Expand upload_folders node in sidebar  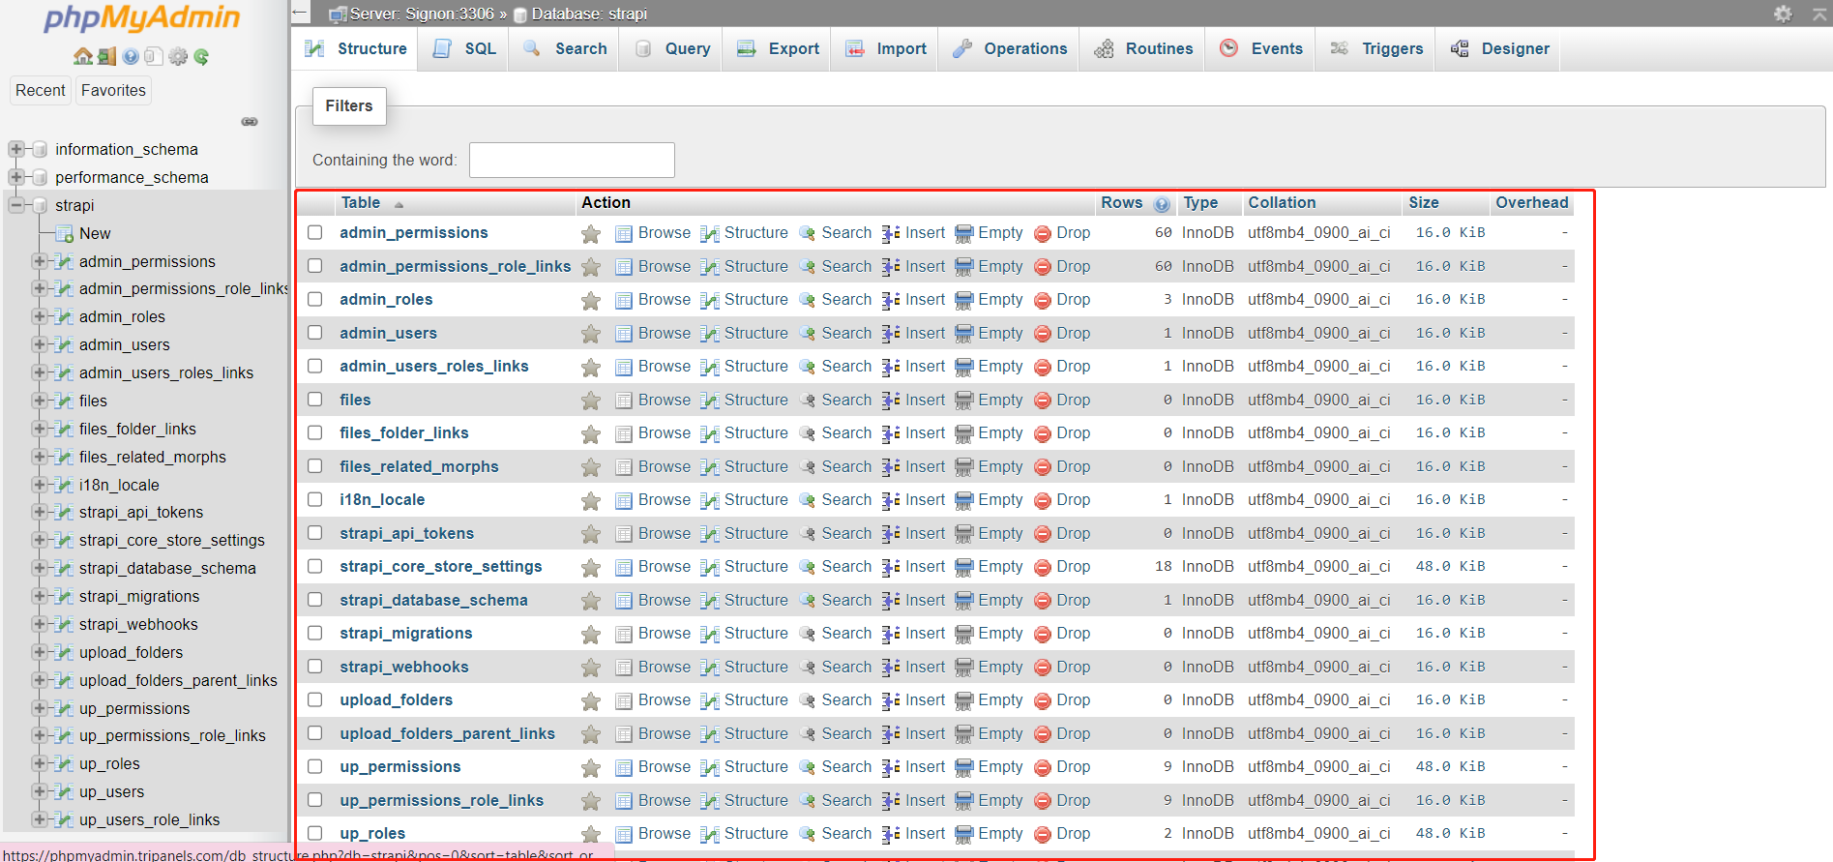[x=39, y=652]
